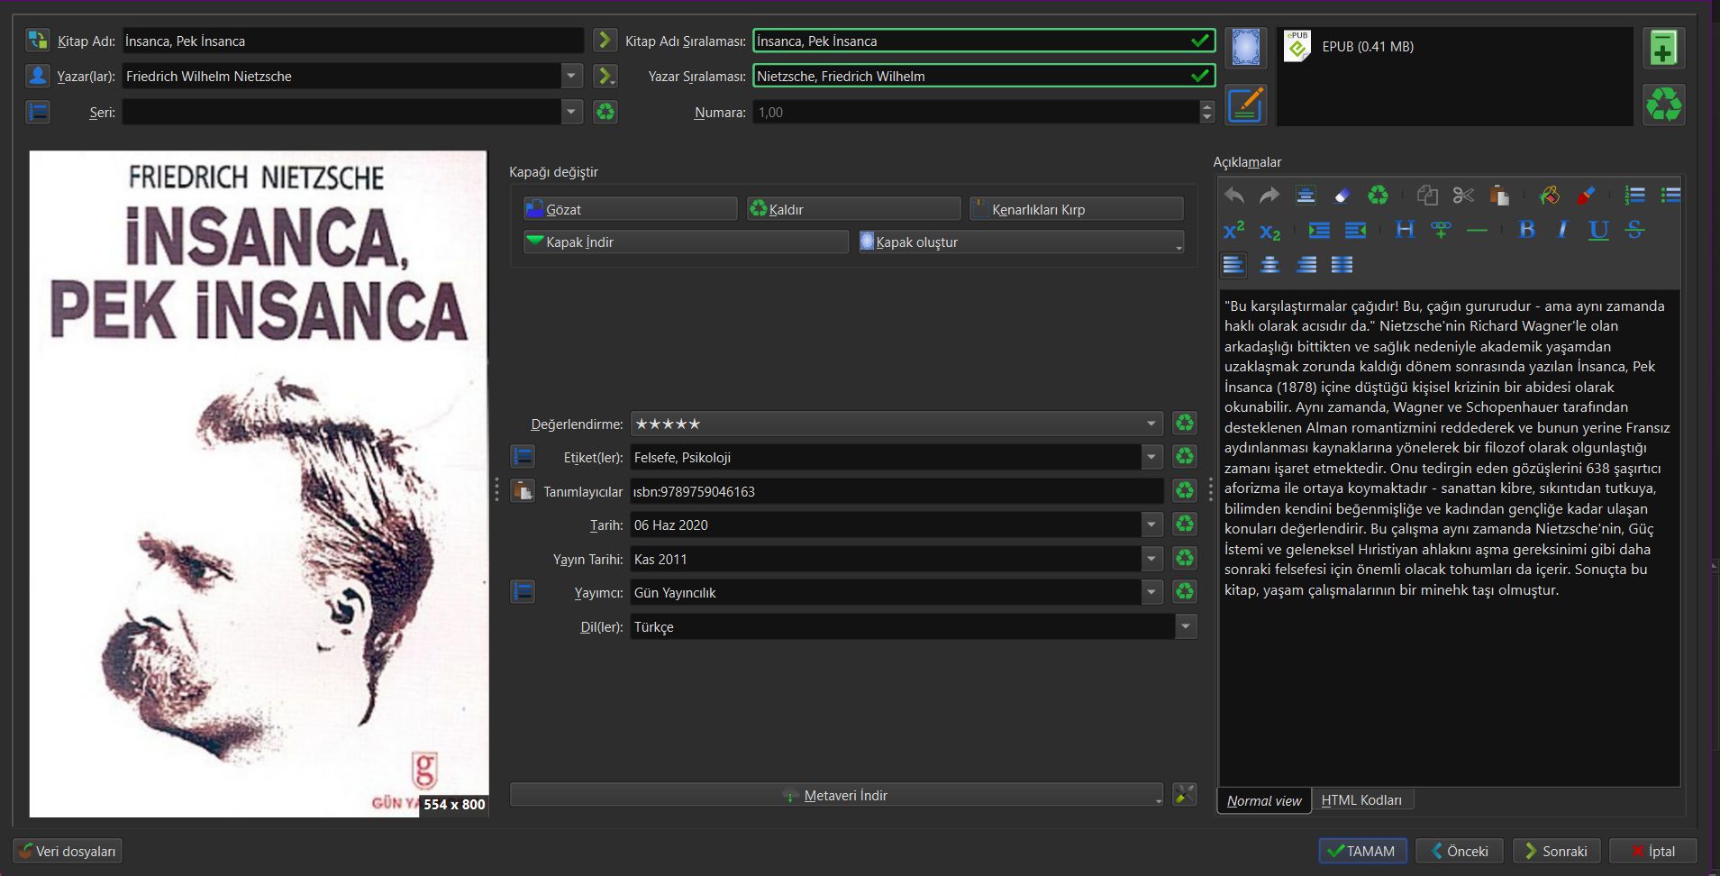1720x876 pixels.
Task: Decrease indentation in comments
Action: pyautogui.click(x=1355, y=230)
